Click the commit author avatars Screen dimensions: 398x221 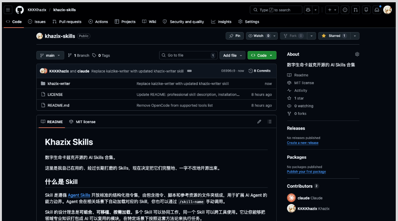tap(44, 71)
